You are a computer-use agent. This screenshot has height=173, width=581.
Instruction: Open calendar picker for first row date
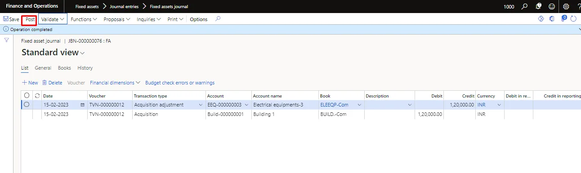[82, 105]
